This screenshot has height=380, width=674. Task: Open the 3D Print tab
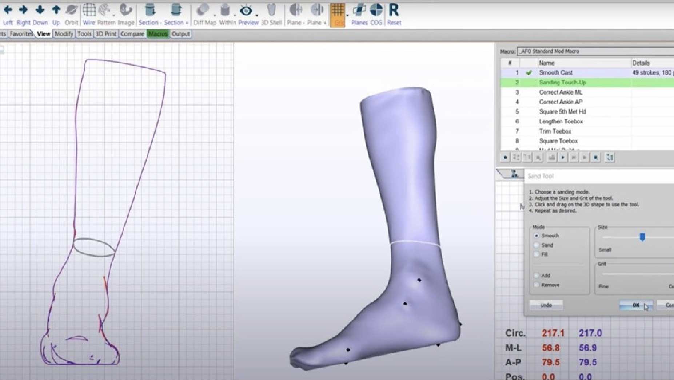click(106, 34)
